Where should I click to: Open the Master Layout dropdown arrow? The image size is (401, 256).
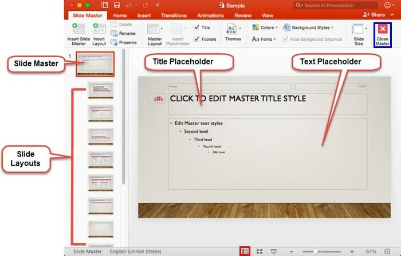[162, 29]
